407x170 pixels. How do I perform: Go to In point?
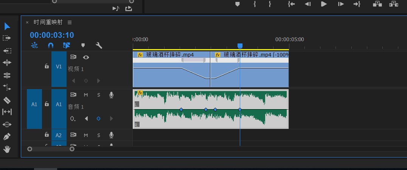(291, 4)
